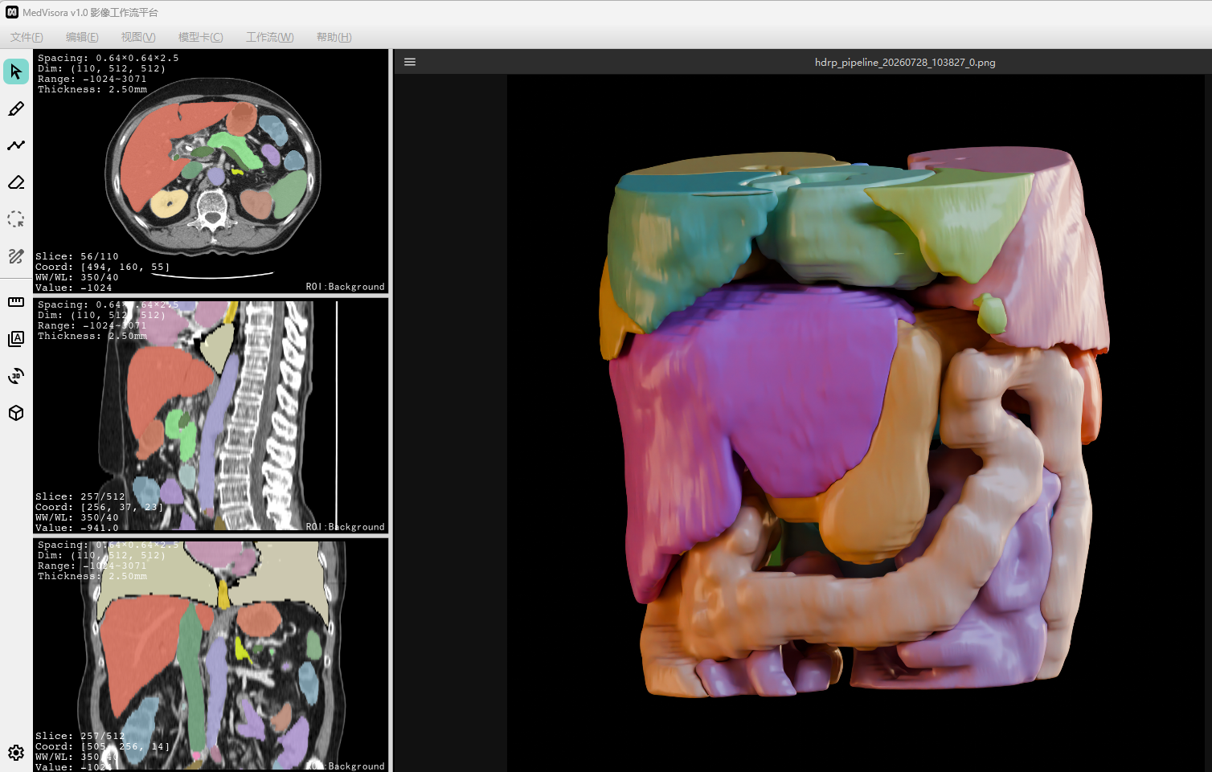Select the brush paint tool

(x=16, y=108)
